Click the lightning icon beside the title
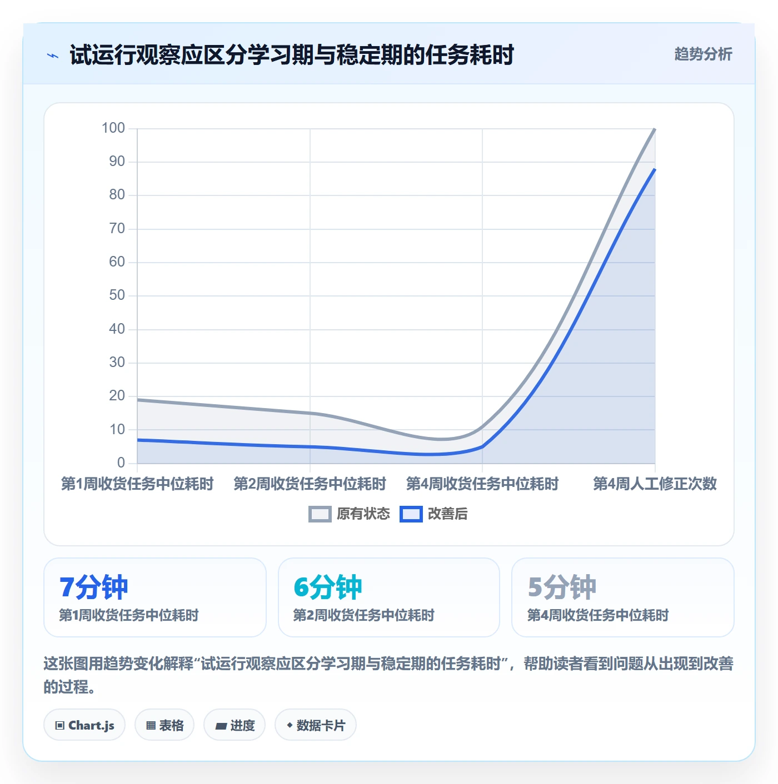 click(x=53, y=56)
